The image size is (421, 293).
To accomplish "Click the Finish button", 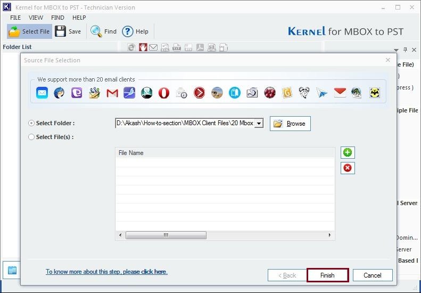I will [327, 275].
